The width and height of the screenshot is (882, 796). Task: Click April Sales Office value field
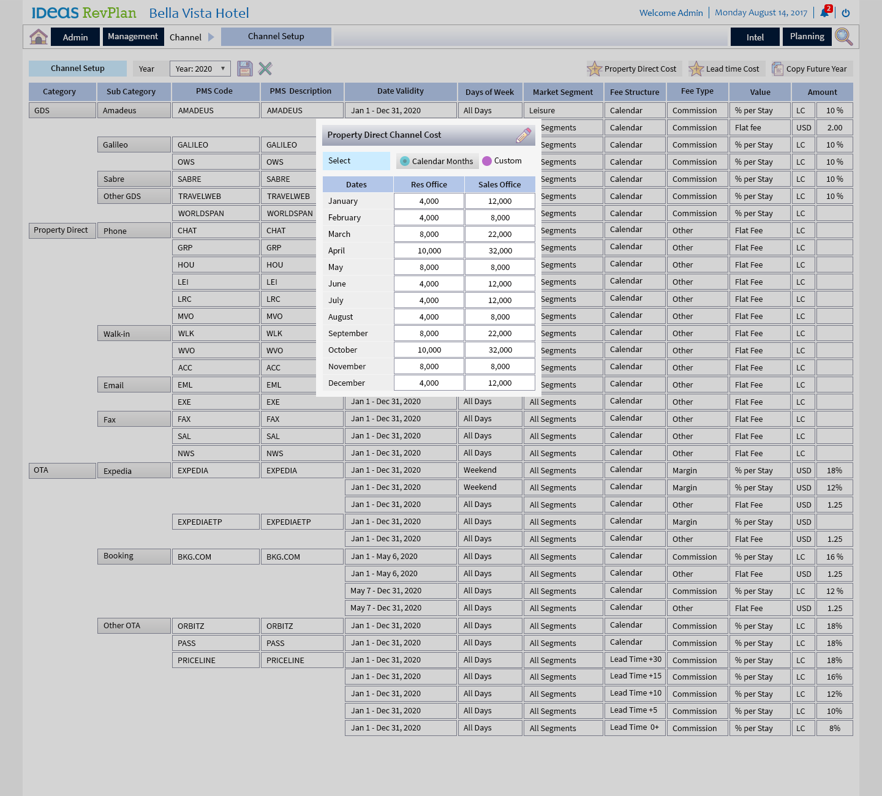500,251
